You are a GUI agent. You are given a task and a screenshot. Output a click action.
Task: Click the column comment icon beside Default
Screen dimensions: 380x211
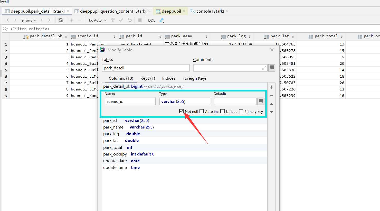coord(261,101)
